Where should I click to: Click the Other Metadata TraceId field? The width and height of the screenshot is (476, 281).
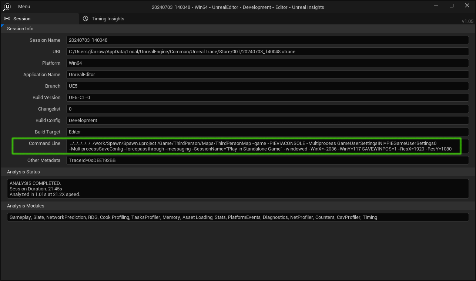267,160
